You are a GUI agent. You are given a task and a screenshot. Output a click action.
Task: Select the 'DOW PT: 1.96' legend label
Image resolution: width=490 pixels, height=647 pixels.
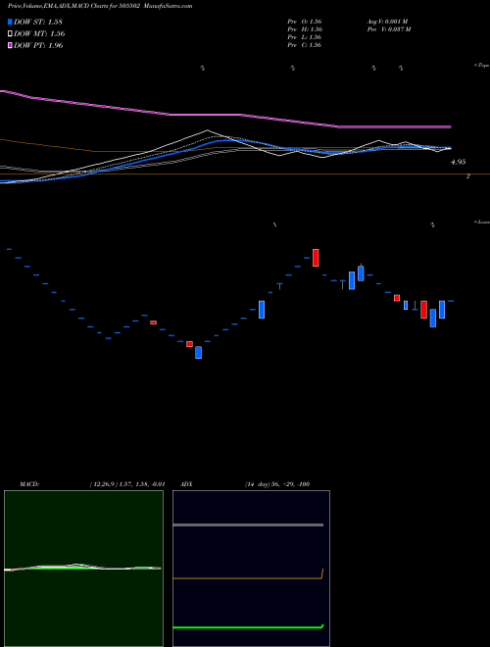[x=38, y=46]
